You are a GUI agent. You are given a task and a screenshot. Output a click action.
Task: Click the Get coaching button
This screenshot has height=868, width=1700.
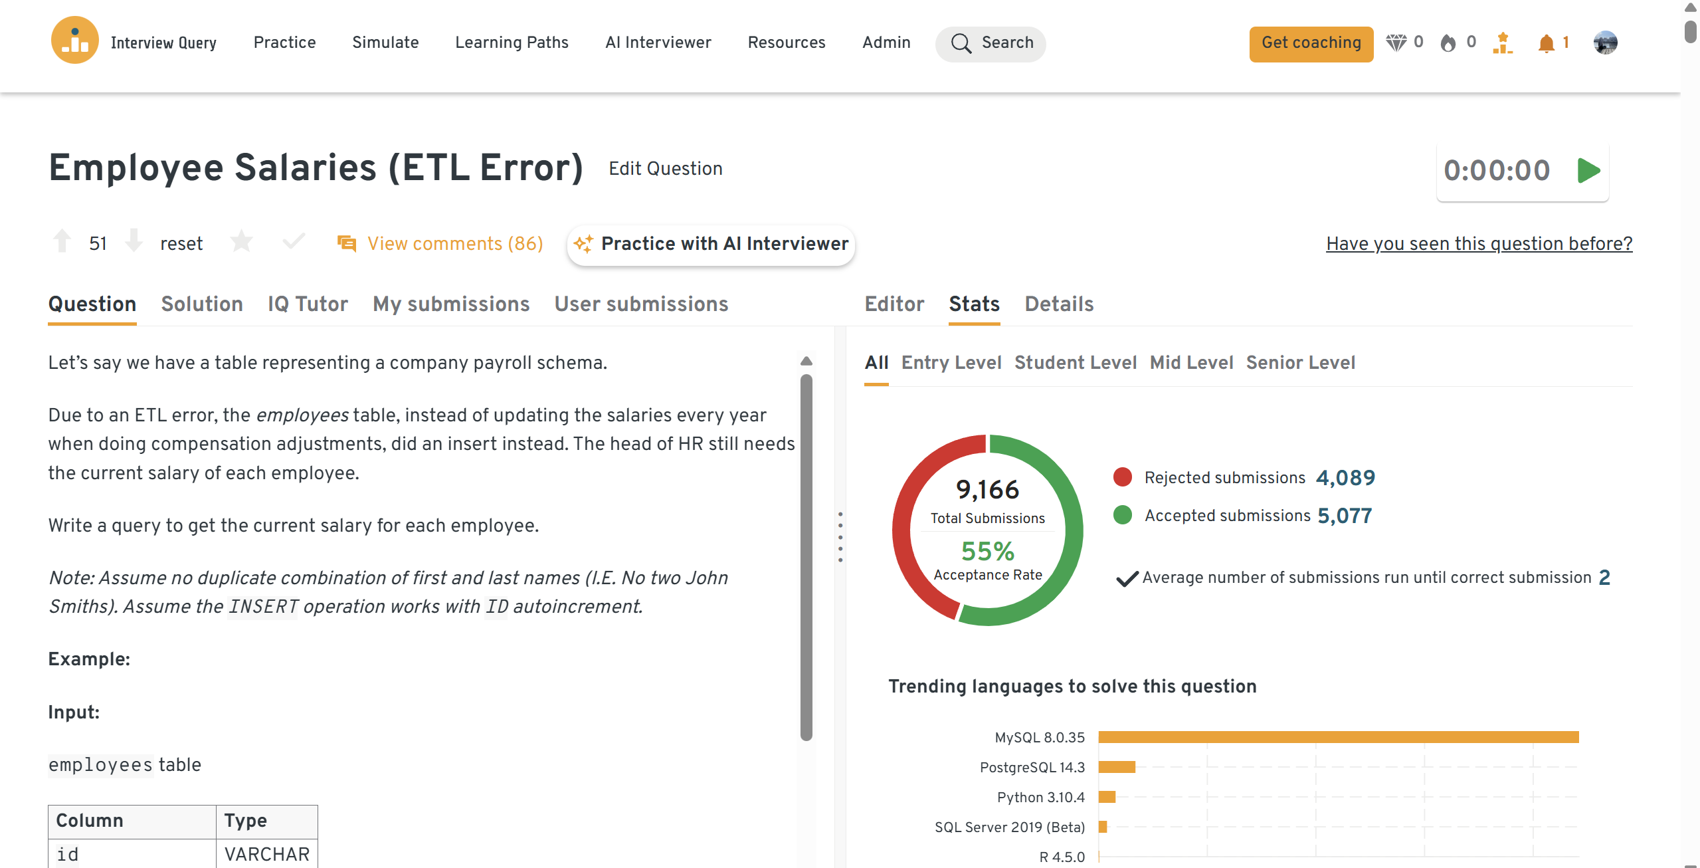[1311, 43]
